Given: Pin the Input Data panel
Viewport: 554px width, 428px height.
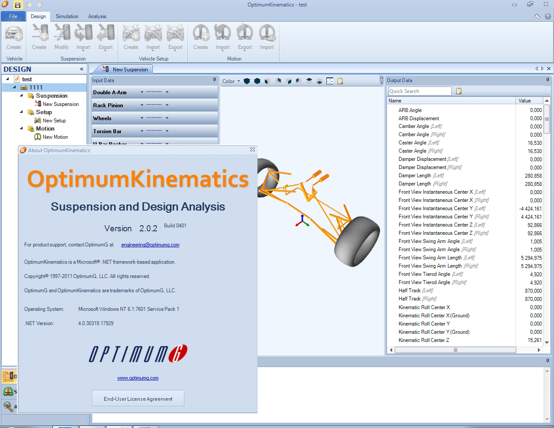Looking at the screenshot, I should 214,80.
